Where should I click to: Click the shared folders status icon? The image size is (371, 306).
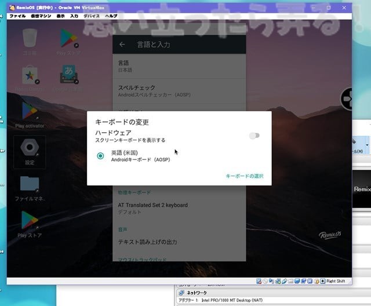(291, 281)
